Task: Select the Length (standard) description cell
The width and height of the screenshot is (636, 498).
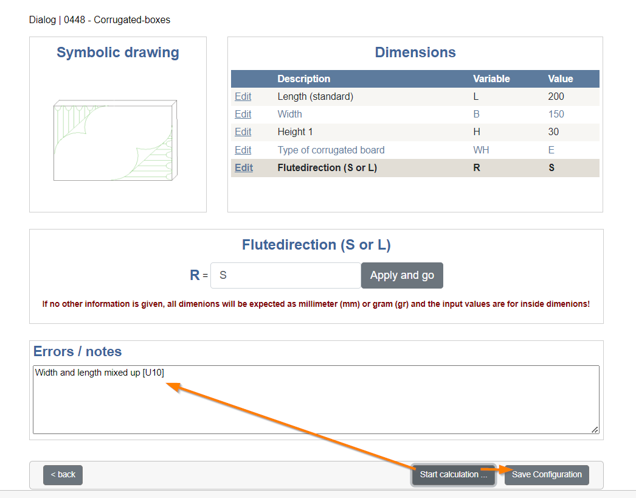Action: coord(315,97)
